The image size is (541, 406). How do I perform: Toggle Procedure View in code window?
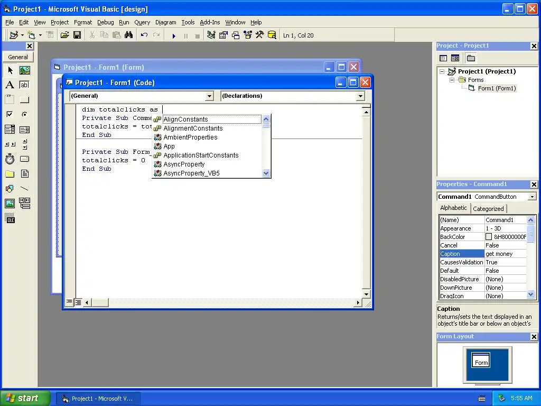[x=69, y=302]
